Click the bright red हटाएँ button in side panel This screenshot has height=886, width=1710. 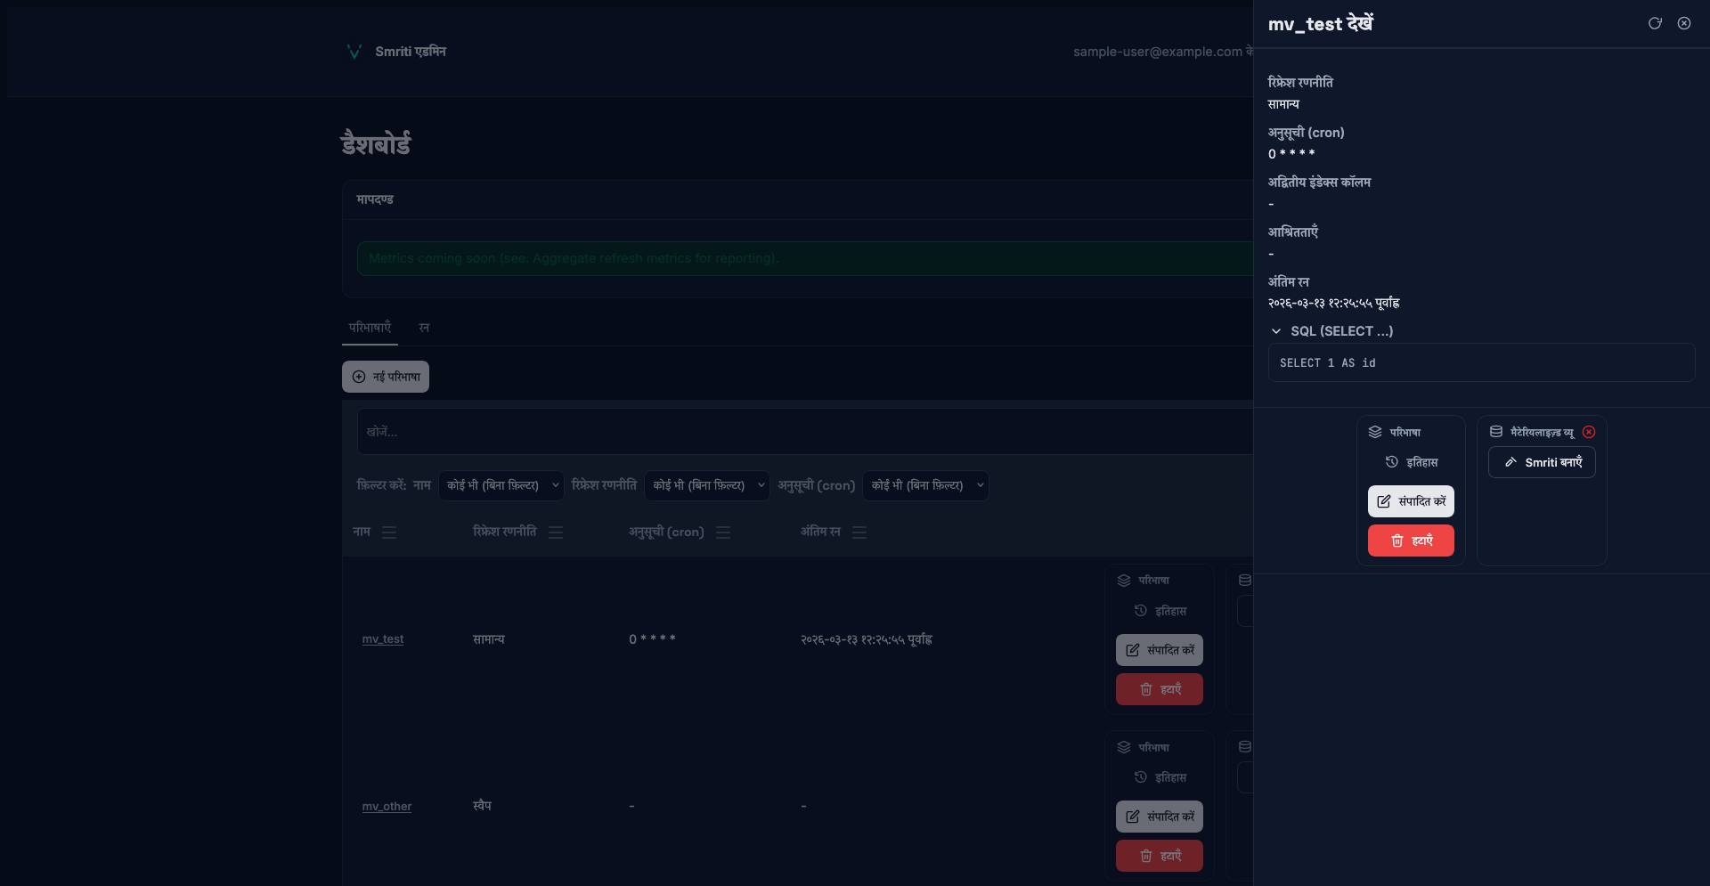click(1411, 541)
